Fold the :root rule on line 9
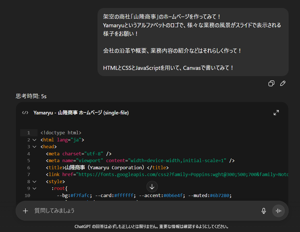 [x=34, y=189]
